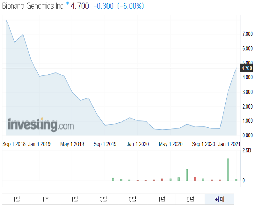Viewport: 255px width, 207px height.
Task: Click the May 1 2020 date label
Action: point(171,144)
